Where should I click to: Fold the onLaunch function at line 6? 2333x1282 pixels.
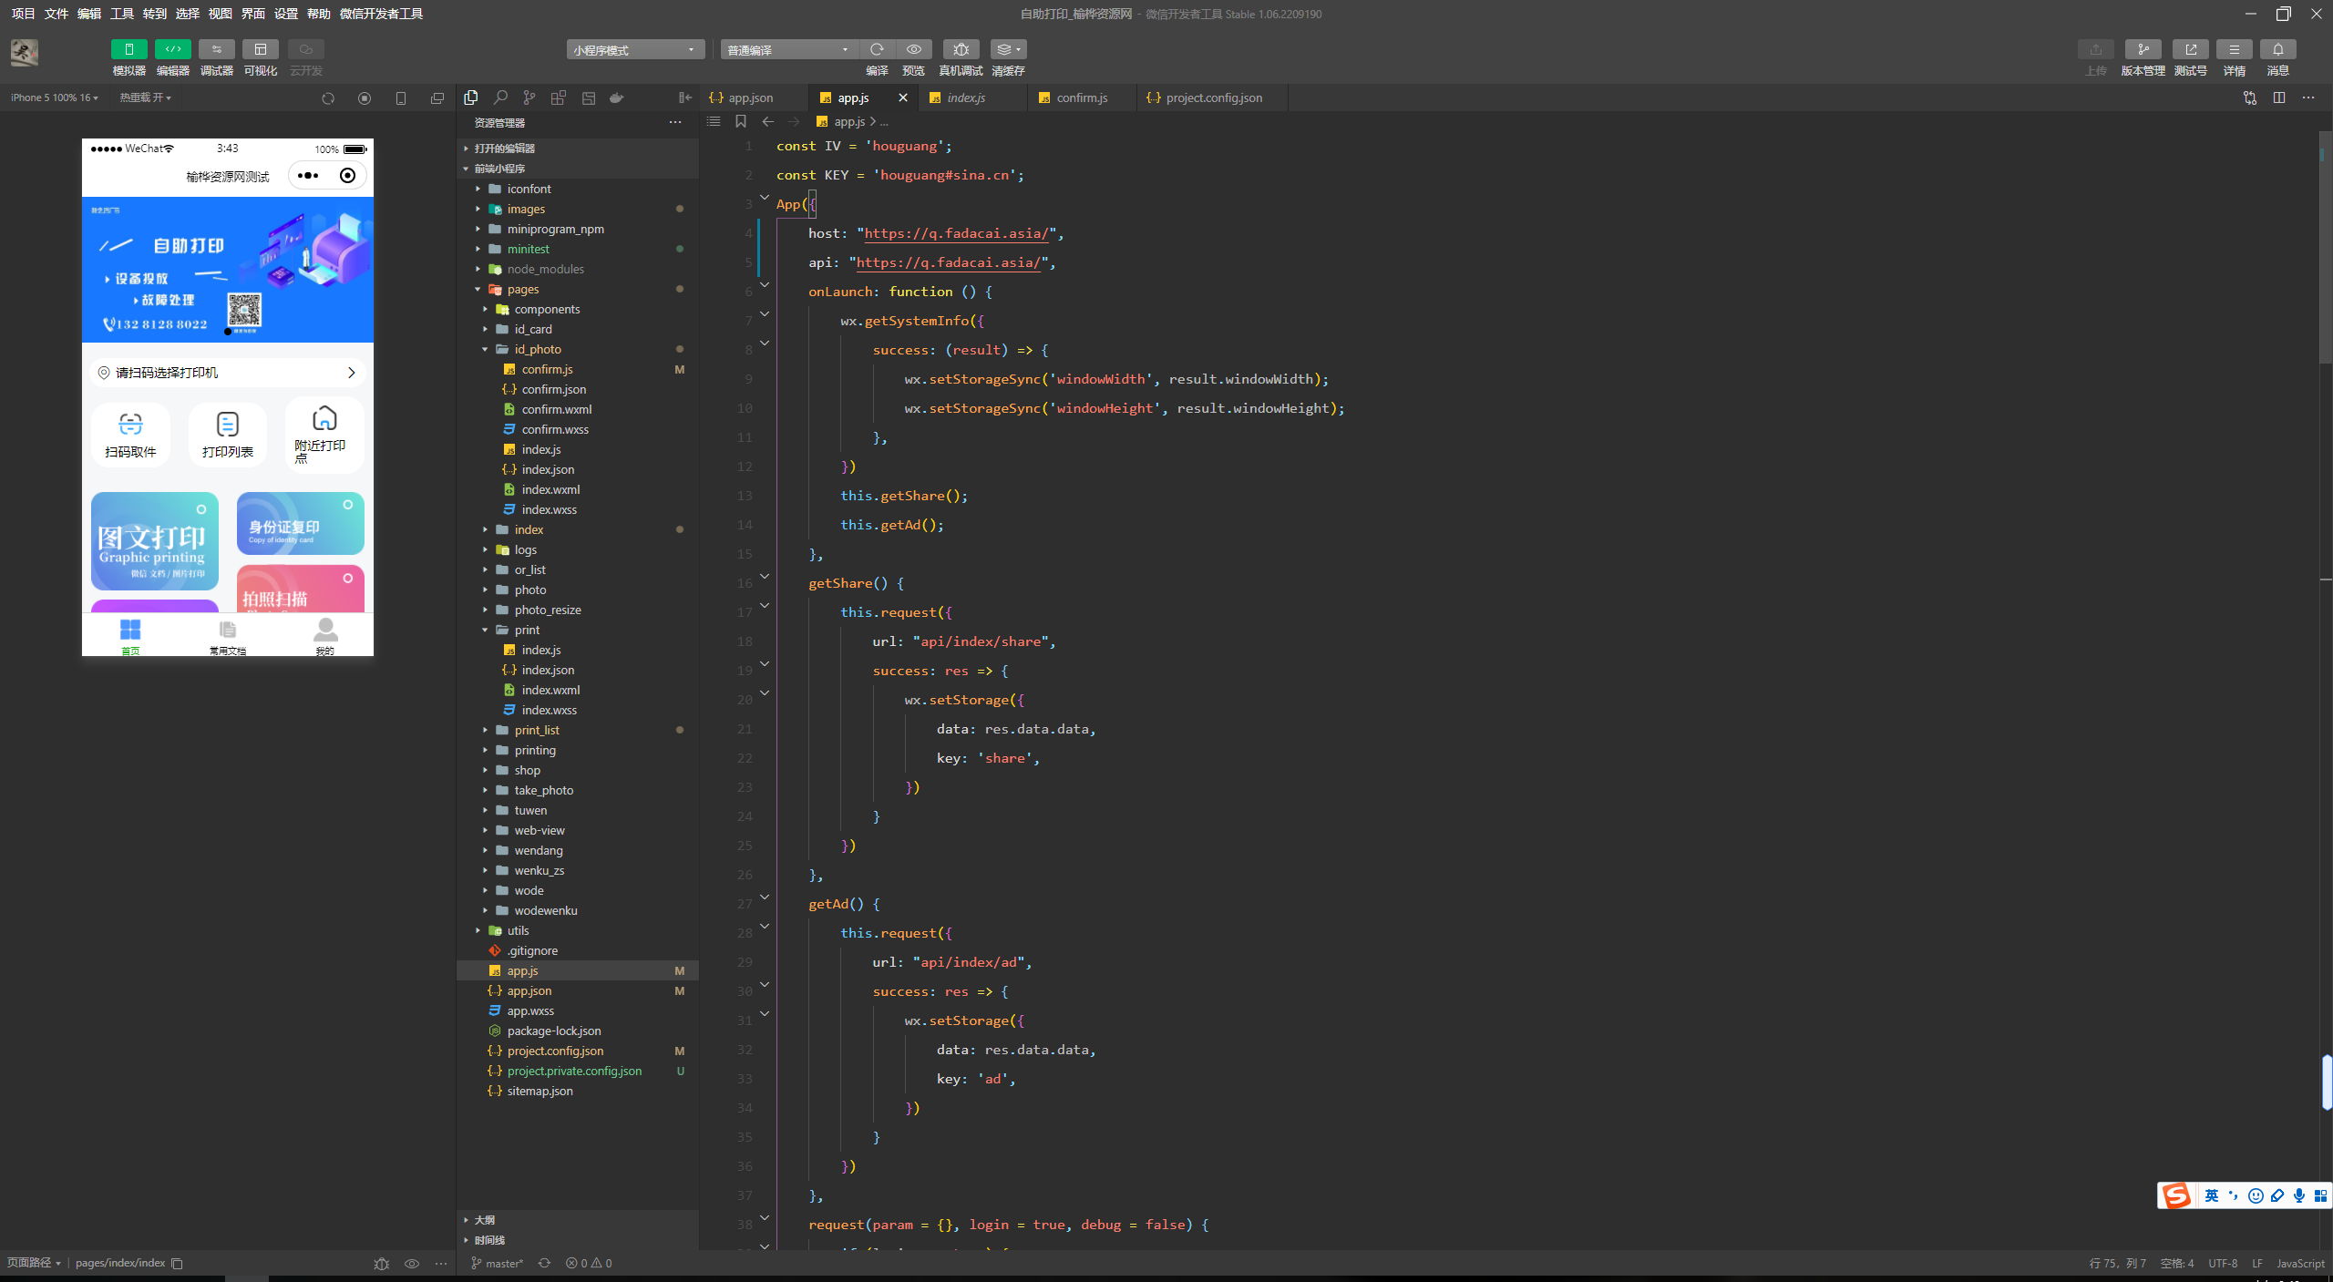click(765, 285)
